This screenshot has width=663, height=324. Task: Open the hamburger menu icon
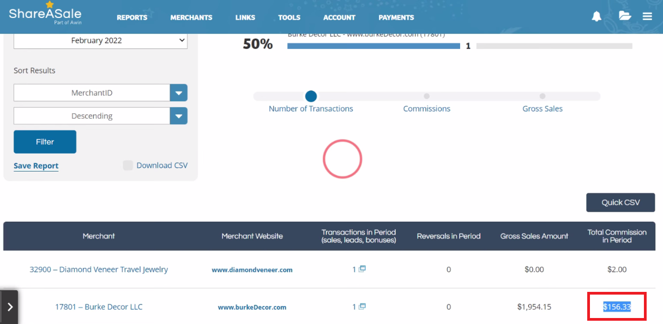[647, 17]
